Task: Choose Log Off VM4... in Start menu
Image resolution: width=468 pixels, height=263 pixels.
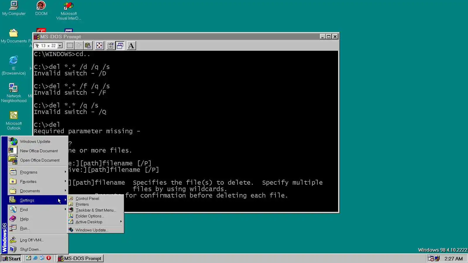Action: pos(38,240)
